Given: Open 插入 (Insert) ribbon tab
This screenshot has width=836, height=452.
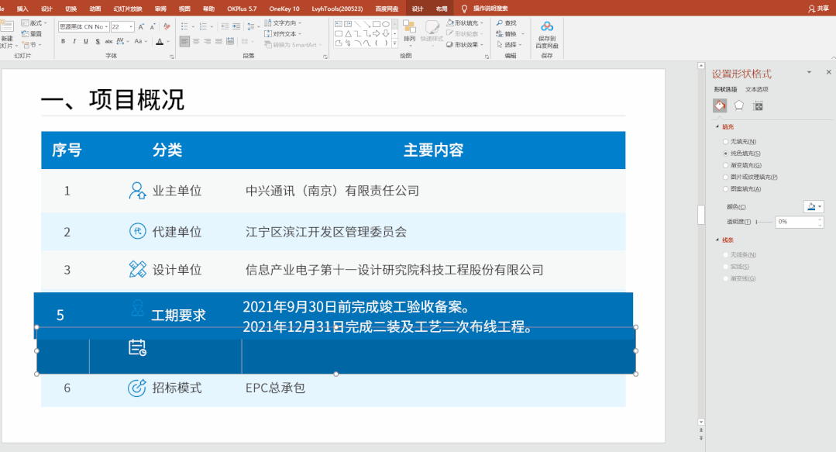Looking at the screenshot, I should pyautogui.click(x=22, y=9).
